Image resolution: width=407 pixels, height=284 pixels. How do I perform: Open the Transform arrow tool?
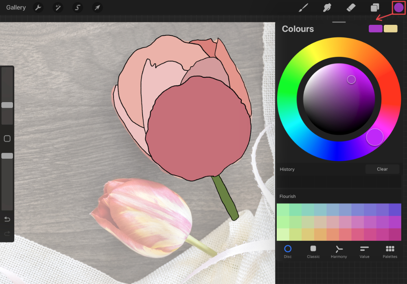pos(97,7)
